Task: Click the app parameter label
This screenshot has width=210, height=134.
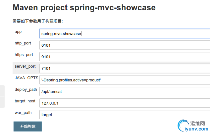Action: coord(18,32)
